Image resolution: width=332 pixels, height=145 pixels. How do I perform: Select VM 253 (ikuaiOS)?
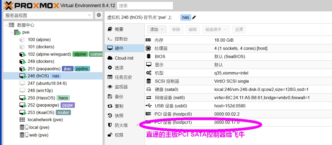(x=41, y=112)
